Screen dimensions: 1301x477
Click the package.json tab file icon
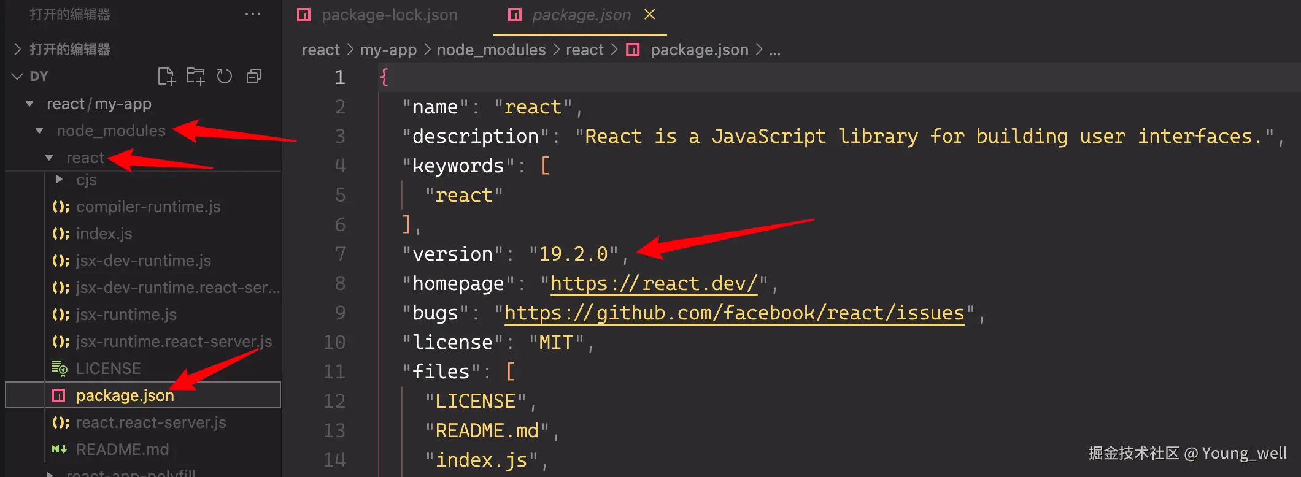click(x=515, y=15)
